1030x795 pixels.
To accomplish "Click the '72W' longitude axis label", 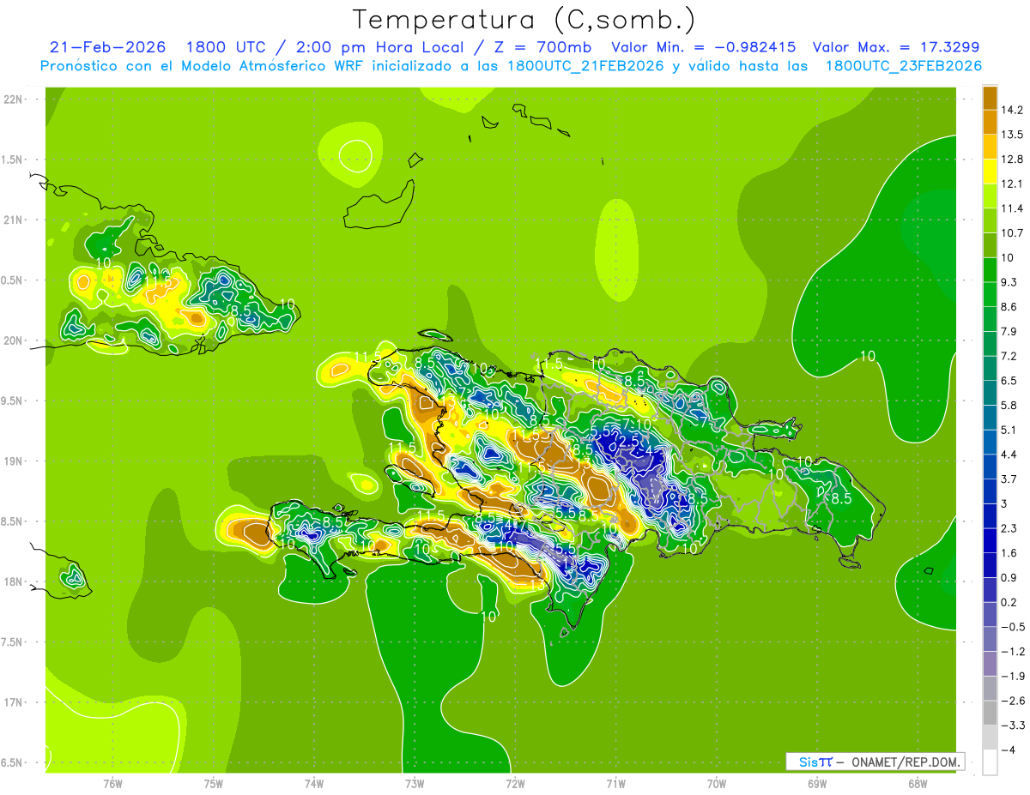I will pyautogui.click(x=515, y=784).
